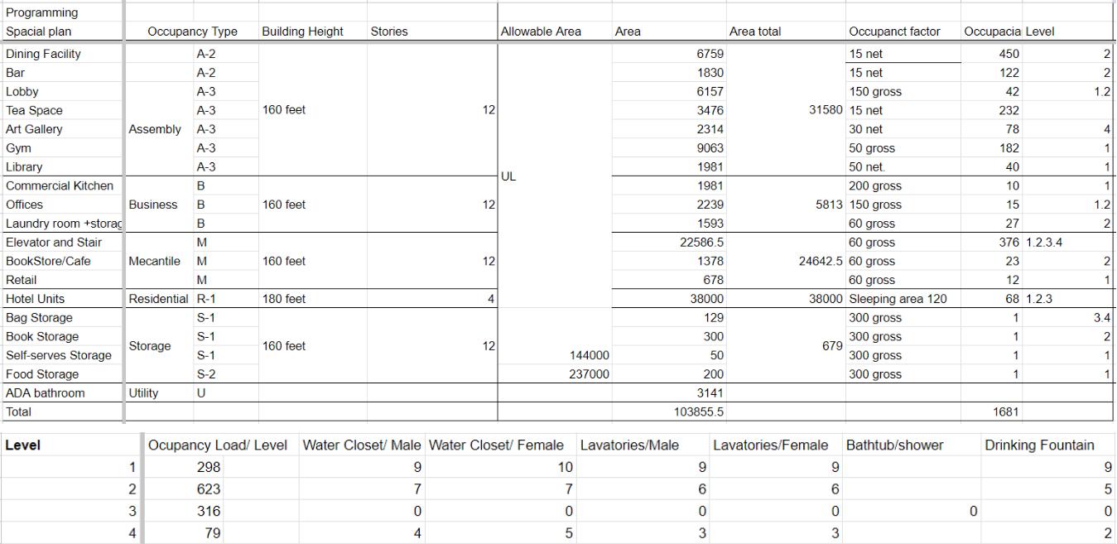Click the 'Occupancy Type' column header

192,31
